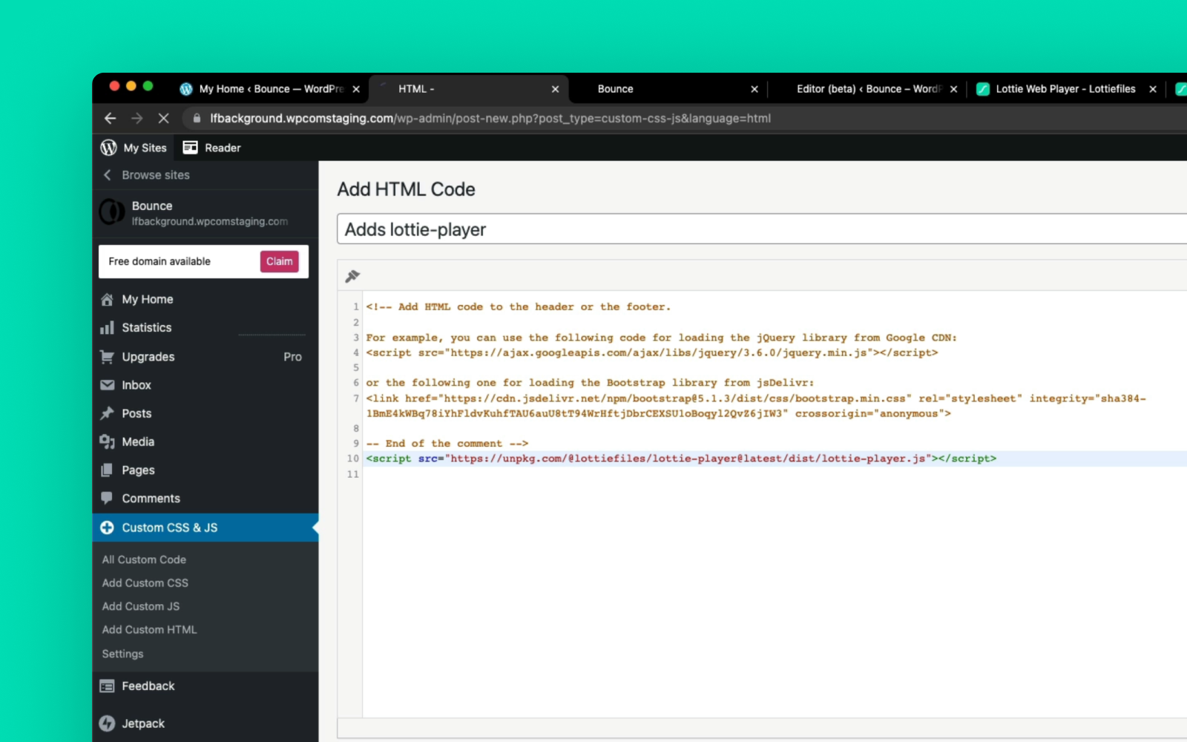Open the Statistics menu item
The image size is (1187, 742).
point(147,328)
